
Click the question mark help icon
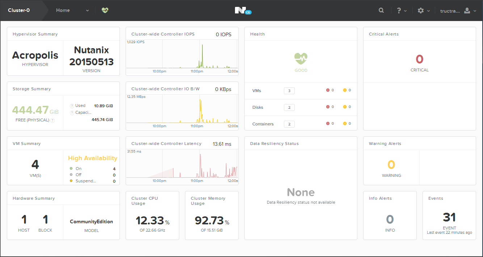click(399, 11)
